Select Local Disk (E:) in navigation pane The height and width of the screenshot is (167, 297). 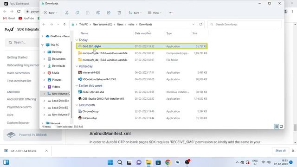point(60,108)
